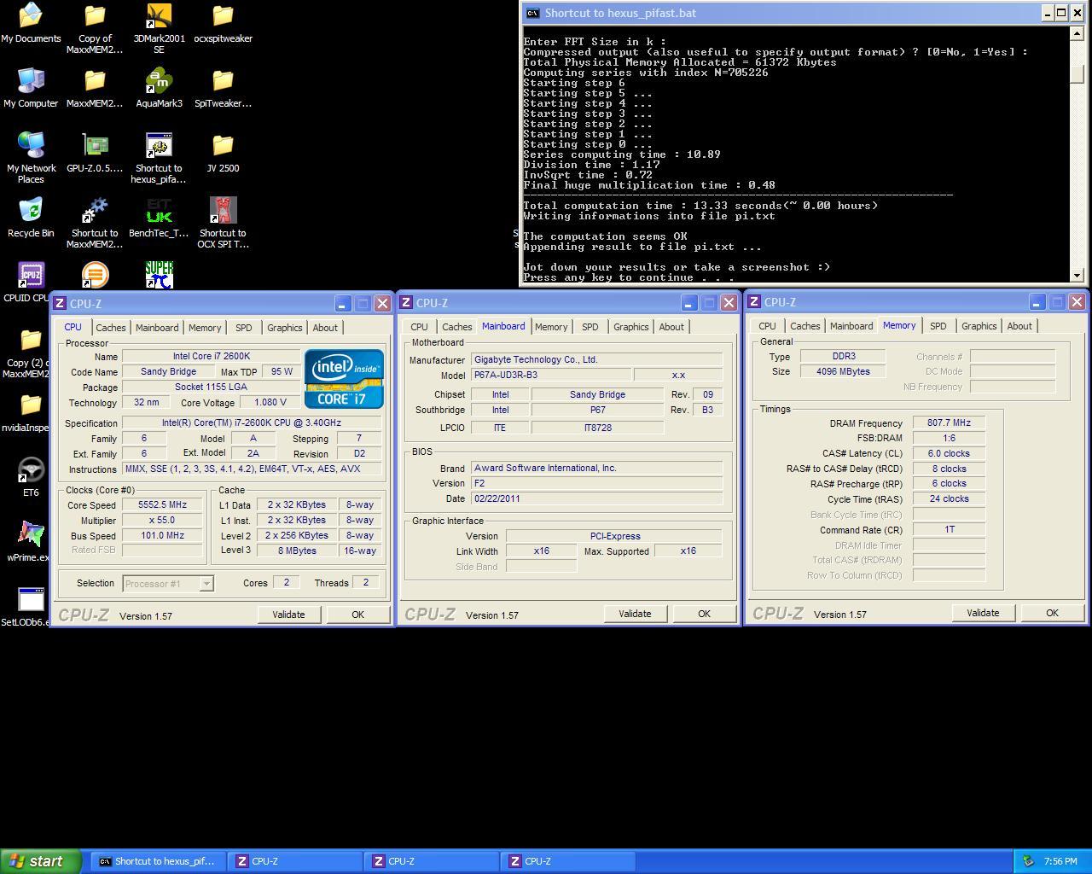Click the system tray network icon
1092x874 pixels.
point(1028,861)
